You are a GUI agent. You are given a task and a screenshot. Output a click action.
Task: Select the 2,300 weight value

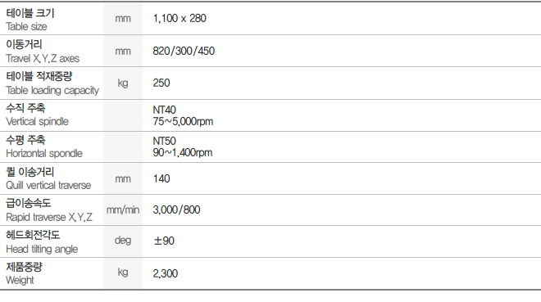(166, 273)
